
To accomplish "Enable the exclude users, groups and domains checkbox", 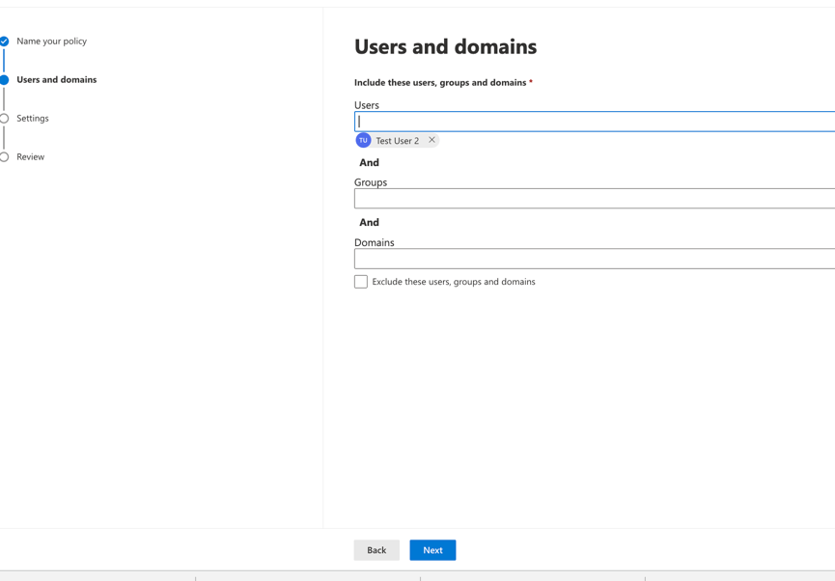I will coord(361,282).
